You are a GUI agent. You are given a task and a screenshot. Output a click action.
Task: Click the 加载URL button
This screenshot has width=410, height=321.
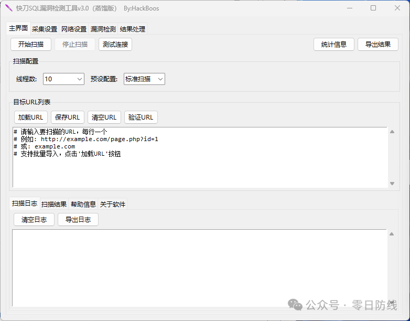[31, 117]
